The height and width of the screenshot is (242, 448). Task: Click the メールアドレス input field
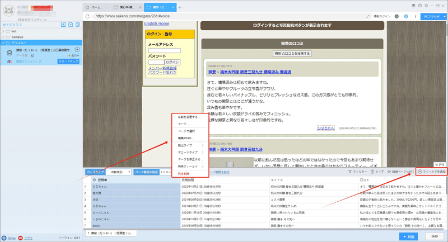164,50
